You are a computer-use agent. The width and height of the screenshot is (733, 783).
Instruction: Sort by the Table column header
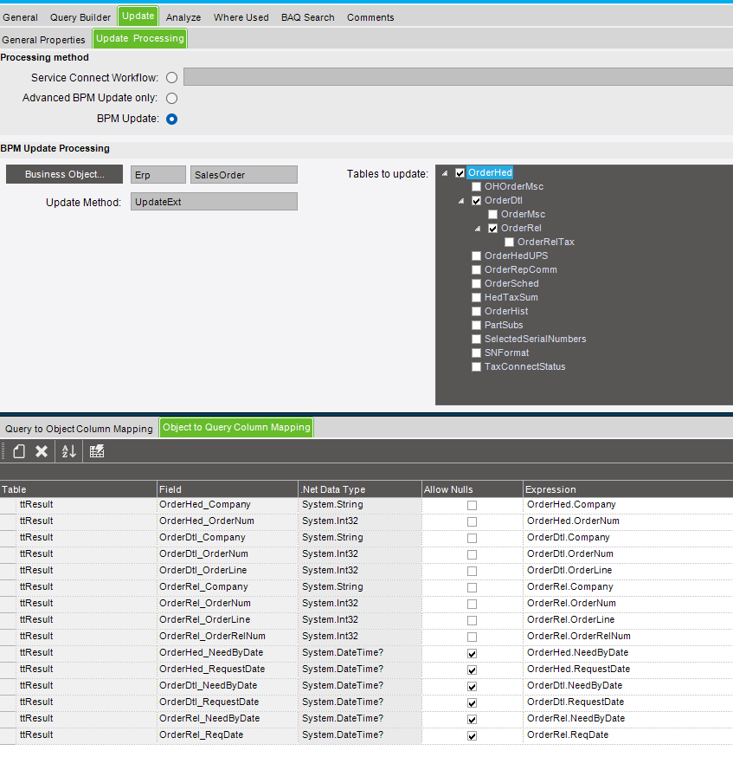[x=79, y=489]
